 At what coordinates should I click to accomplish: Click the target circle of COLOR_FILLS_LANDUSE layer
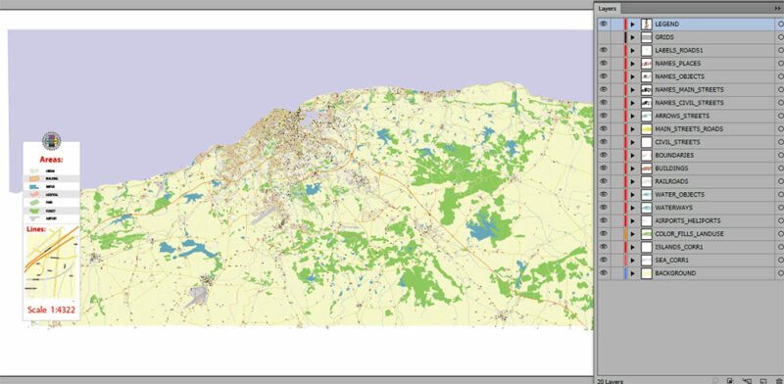(781, 234)
